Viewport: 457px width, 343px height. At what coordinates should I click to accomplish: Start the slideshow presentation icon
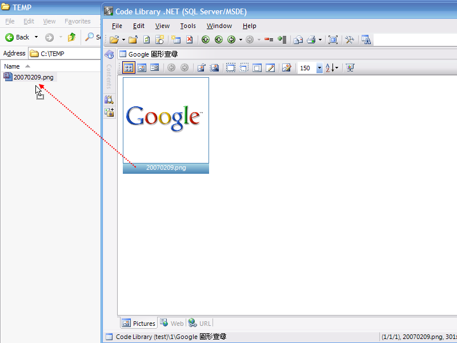(350, 68)
